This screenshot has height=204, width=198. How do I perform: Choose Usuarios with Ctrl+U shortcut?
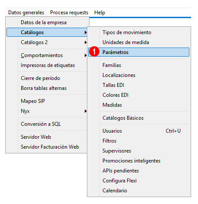point(139,131)
